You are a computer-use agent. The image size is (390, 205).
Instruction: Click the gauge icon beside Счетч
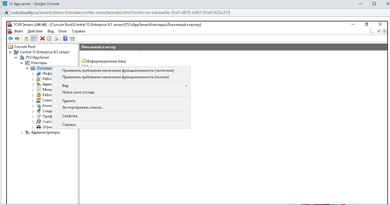tap(39, 122)
